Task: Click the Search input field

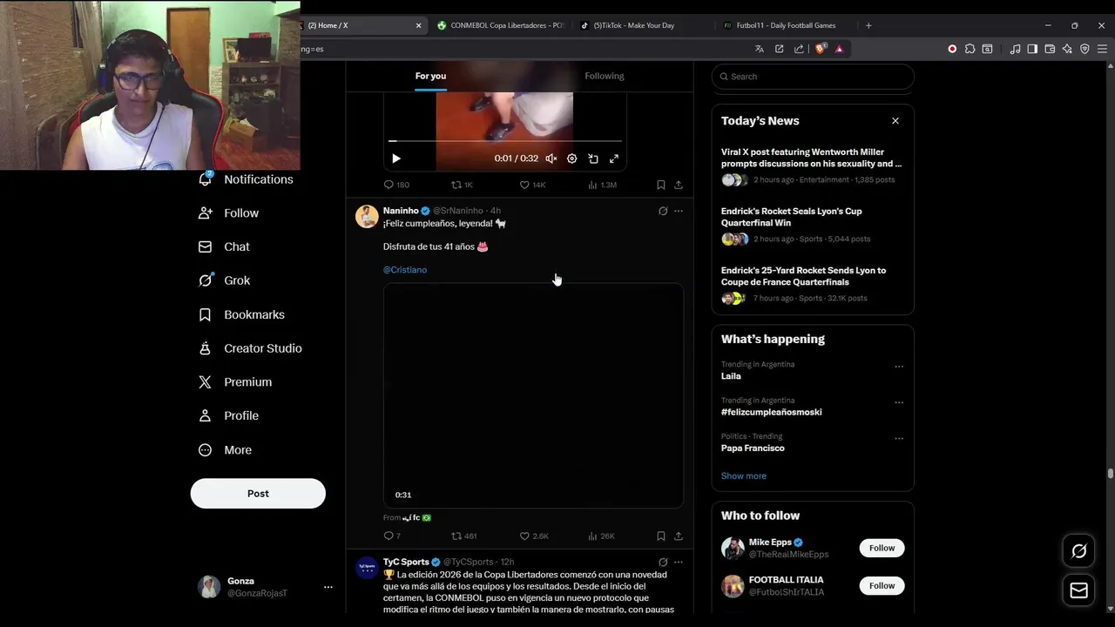Action: click(x=813, y=77)
